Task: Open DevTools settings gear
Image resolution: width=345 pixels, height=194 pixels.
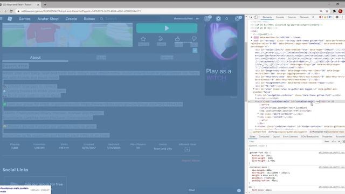Action: point(337,17)
